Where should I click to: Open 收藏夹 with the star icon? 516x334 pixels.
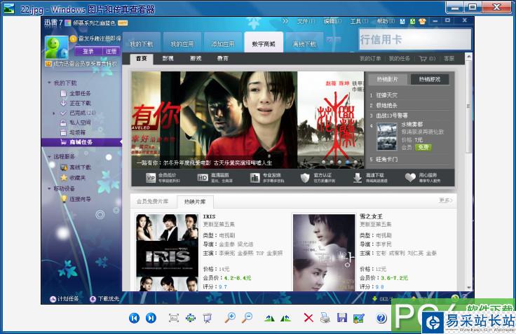pyautogui.click(x=73, y=178)
